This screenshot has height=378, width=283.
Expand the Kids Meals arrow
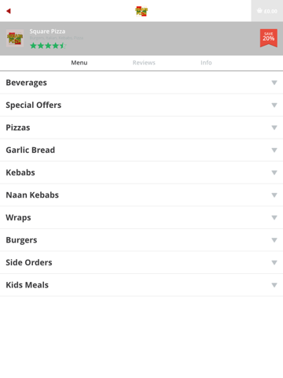[x=274, y=285]
